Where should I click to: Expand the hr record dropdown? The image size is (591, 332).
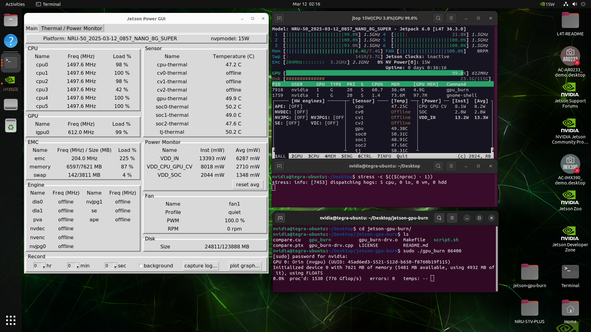pyautogui.click(x=44, y=266)
